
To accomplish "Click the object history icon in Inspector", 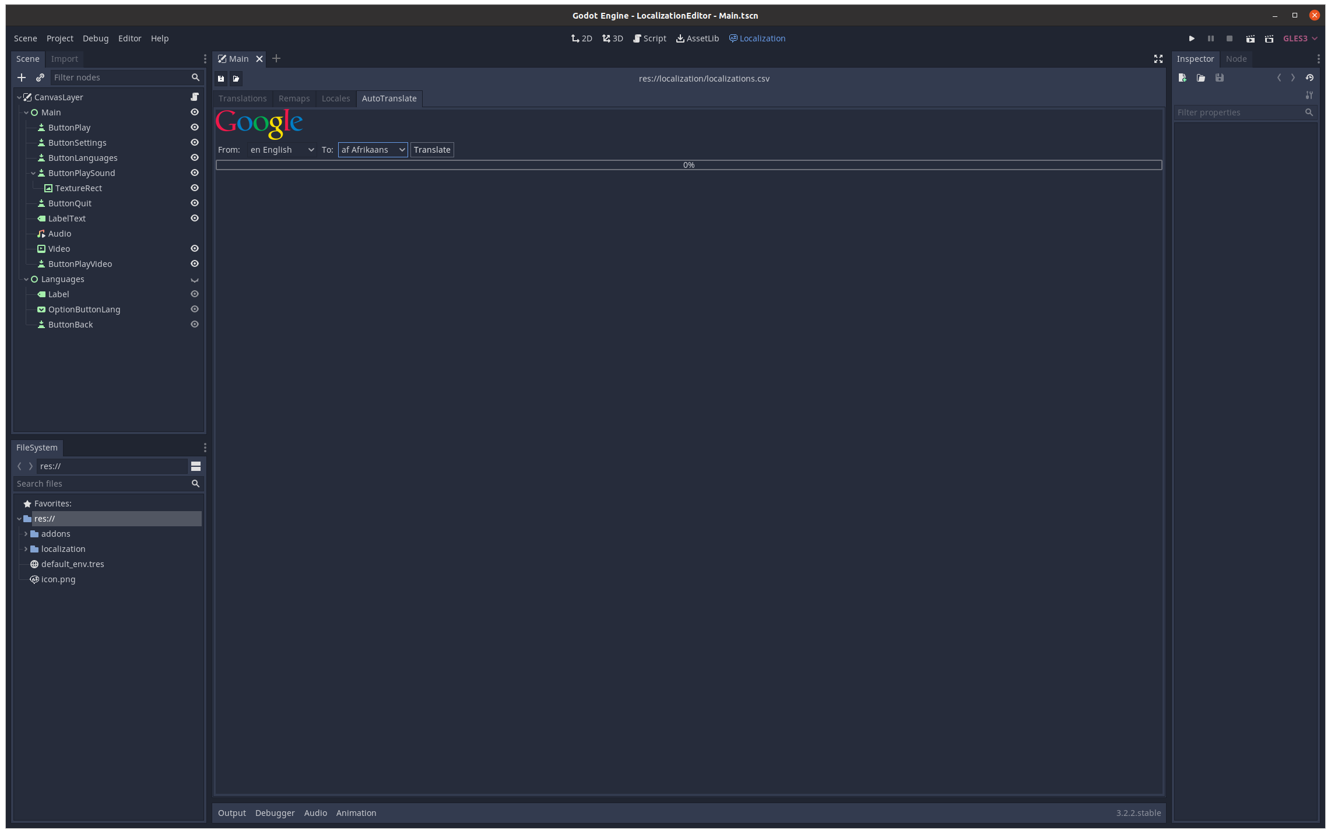I will [1309, 78].
